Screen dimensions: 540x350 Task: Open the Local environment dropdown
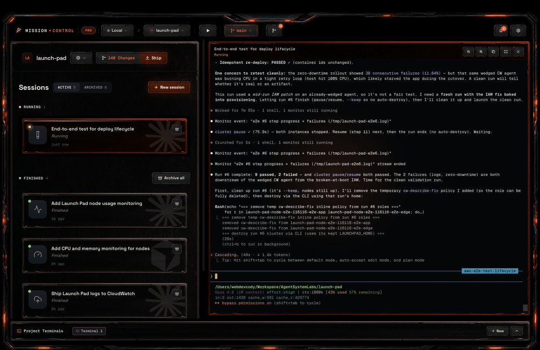[x=117, y=31]
